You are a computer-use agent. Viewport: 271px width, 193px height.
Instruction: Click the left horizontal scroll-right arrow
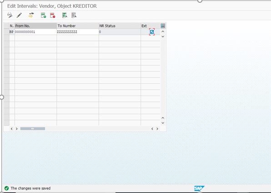[x=16, y=129]
